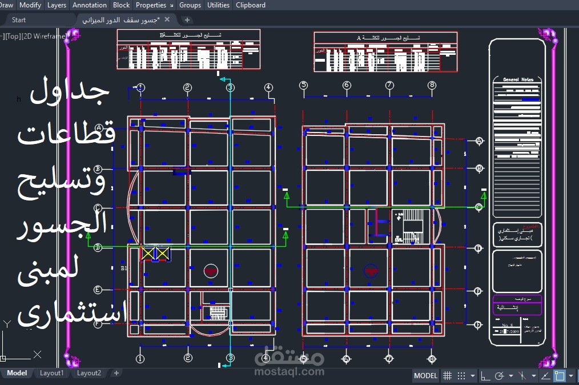
Task: Add a new layout with plus button
Action: click(116, 373)
